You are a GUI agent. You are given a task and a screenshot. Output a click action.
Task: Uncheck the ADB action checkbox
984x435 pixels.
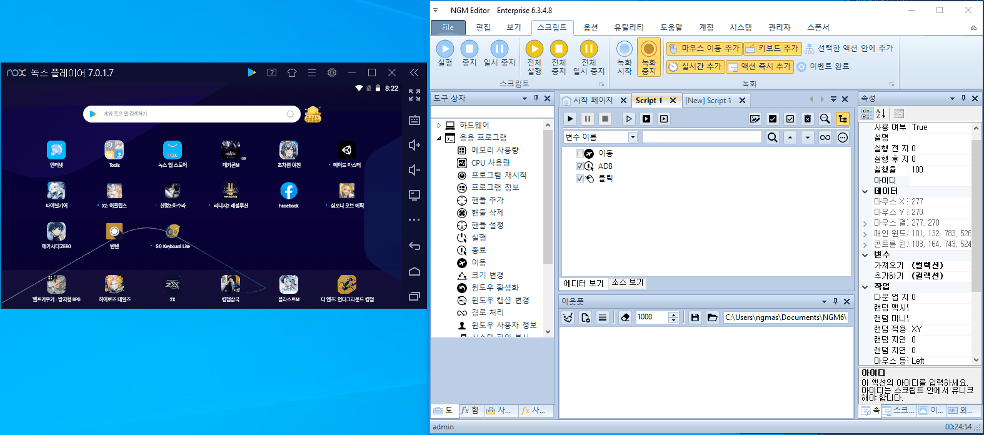point(580,166)
